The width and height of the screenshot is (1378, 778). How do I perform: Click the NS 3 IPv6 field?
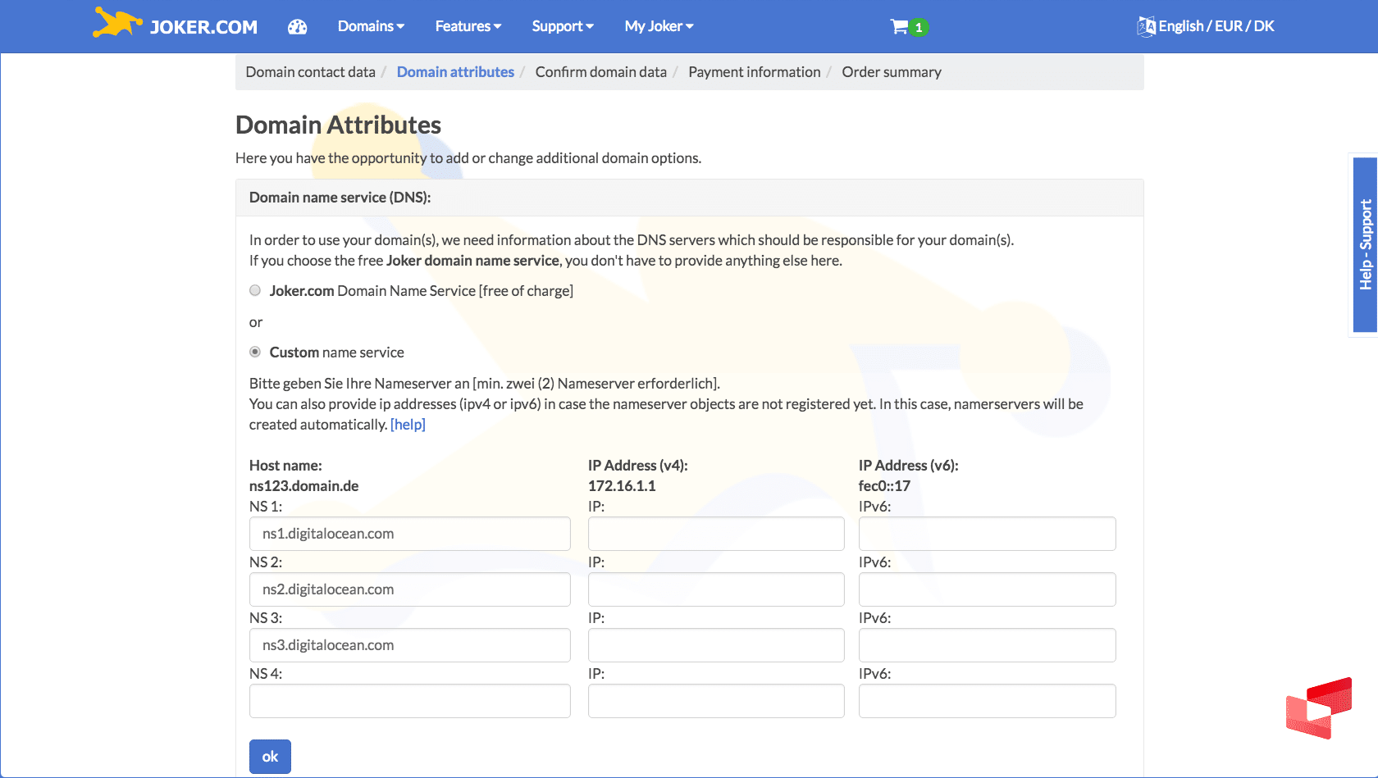(988, 645)
